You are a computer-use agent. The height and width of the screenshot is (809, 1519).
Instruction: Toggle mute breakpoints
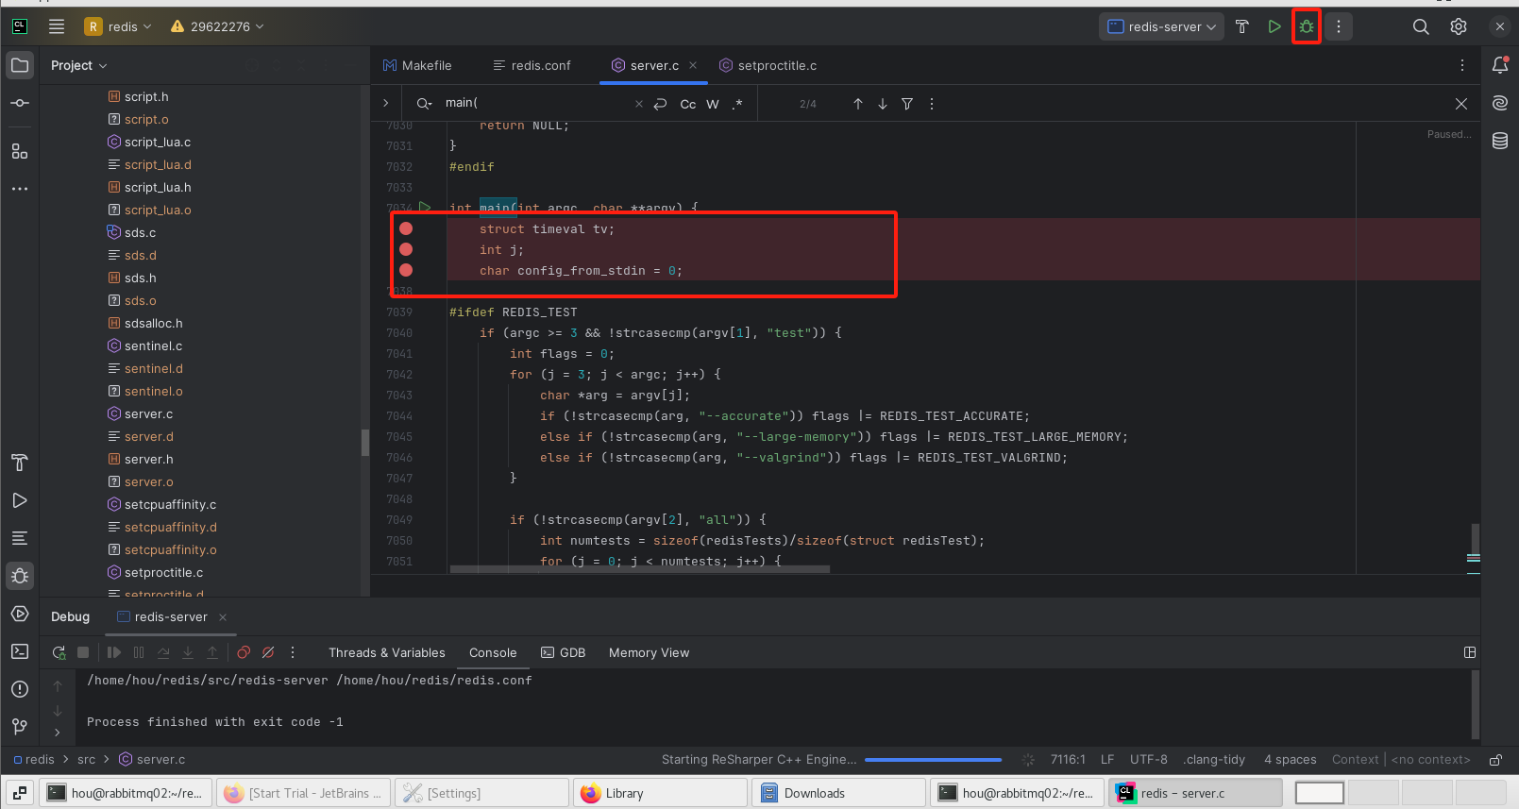tap(268, 652)
